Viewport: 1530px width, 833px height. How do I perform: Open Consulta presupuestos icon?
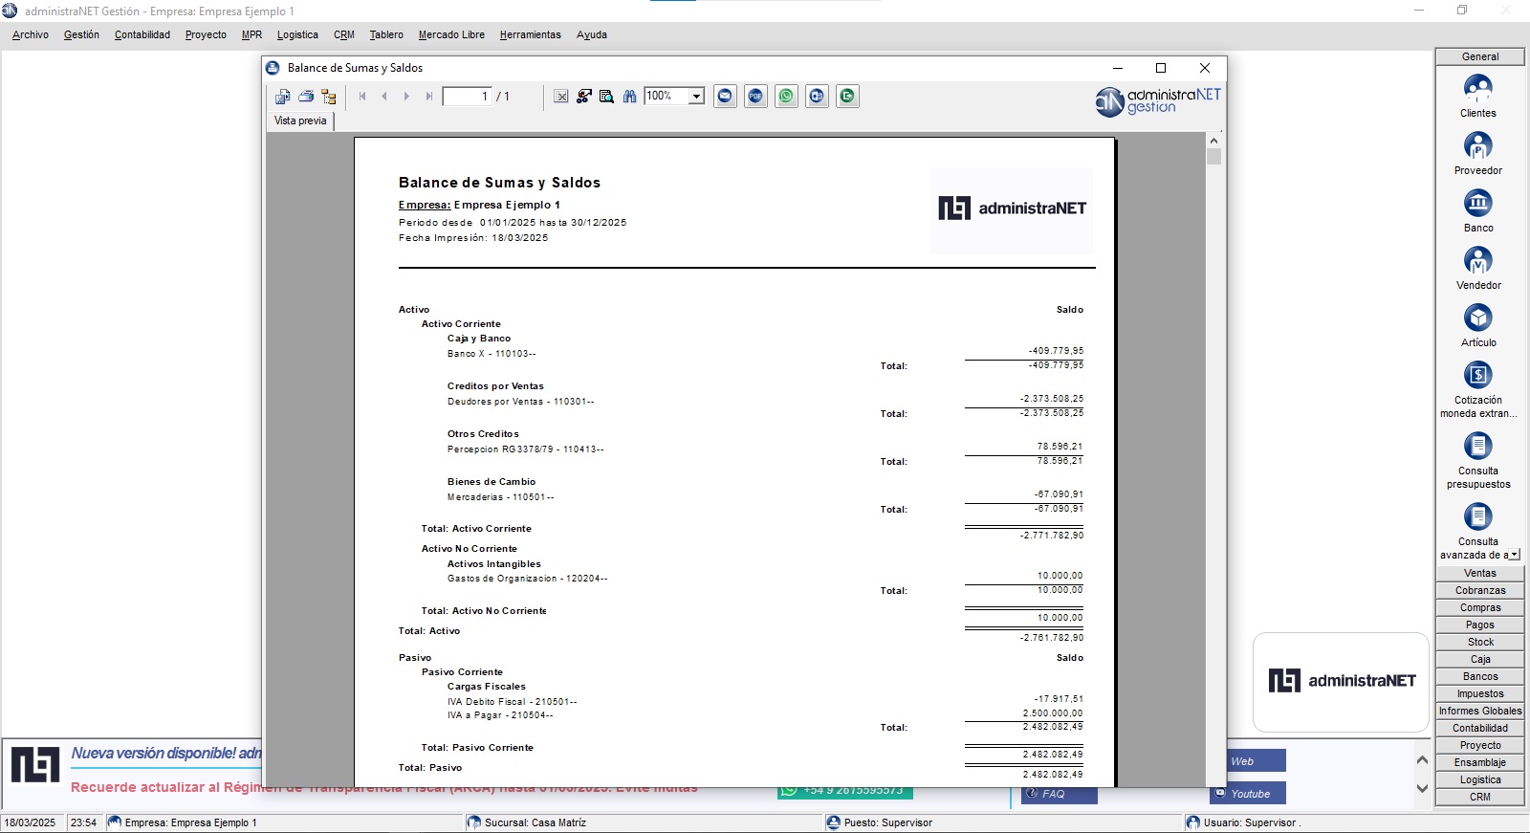point(1478,460)
